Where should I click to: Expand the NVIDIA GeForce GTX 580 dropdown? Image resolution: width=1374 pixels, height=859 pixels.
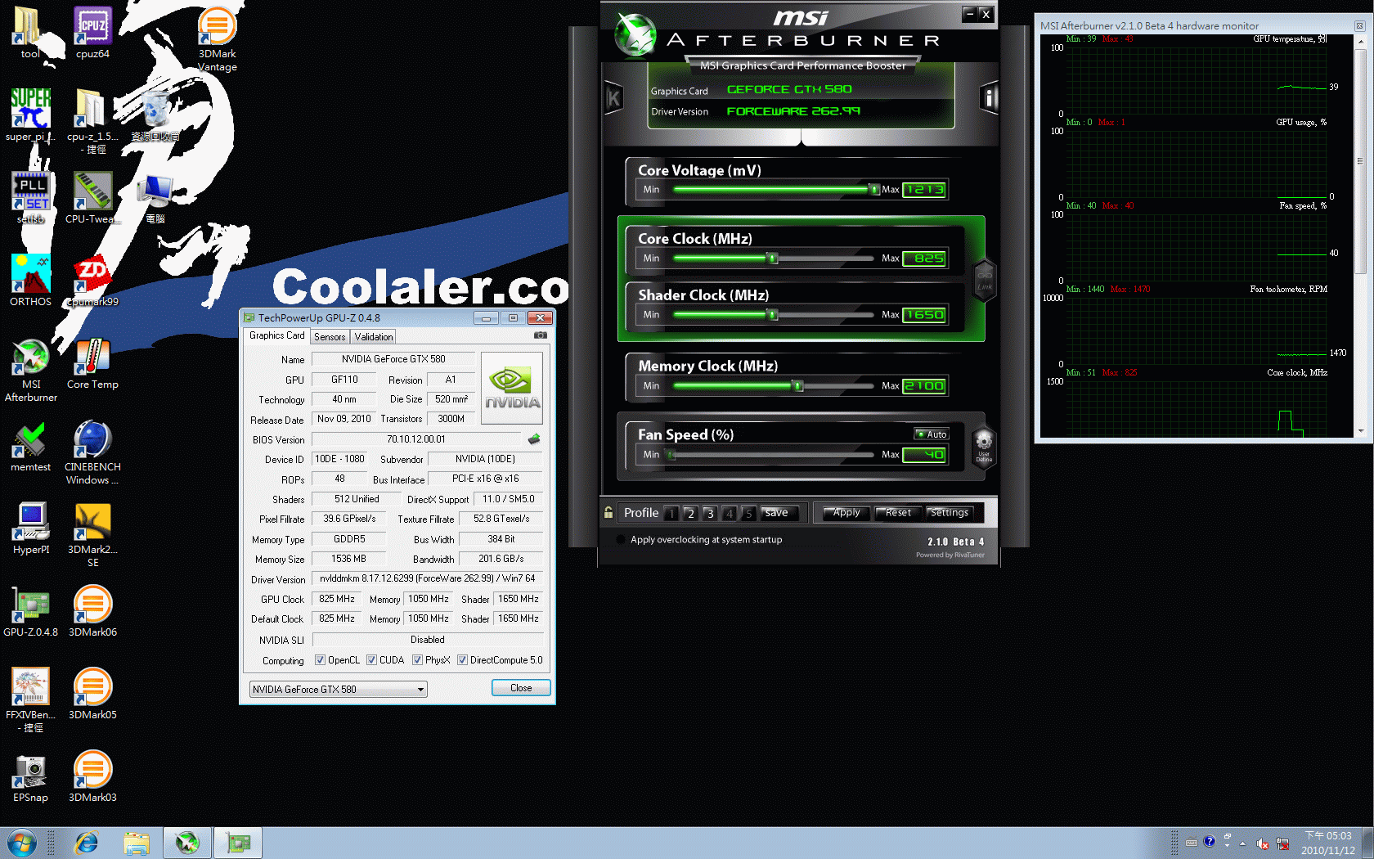420,690
